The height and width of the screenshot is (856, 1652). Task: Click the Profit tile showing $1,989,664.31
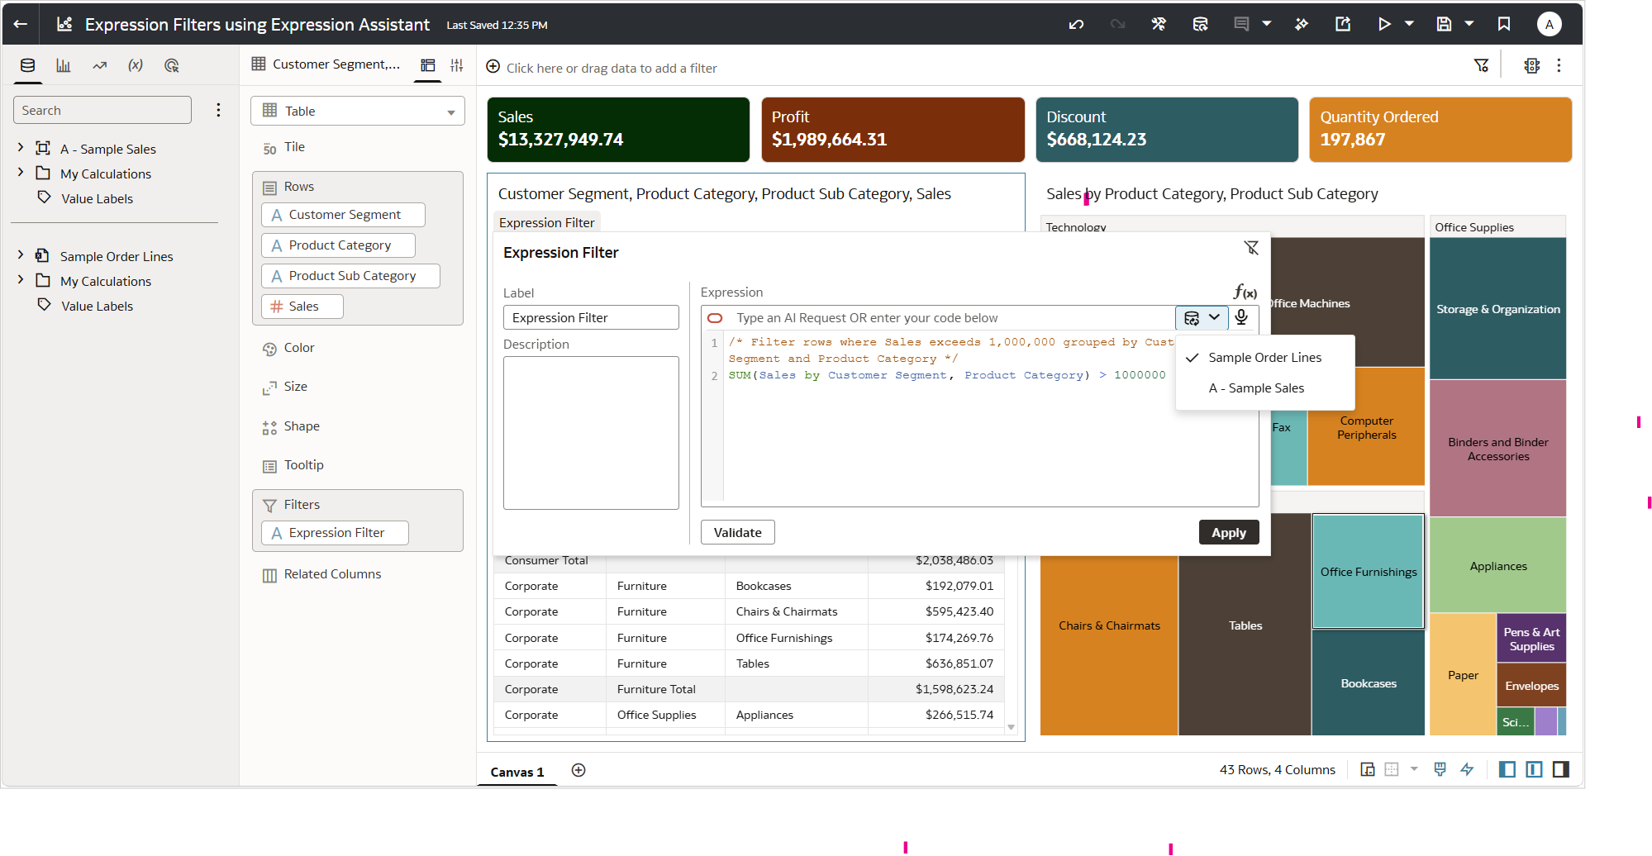point(893,129)
